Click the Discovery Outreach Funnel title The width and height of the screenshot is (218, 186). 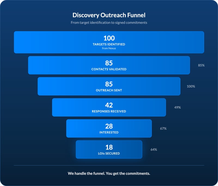109,15
